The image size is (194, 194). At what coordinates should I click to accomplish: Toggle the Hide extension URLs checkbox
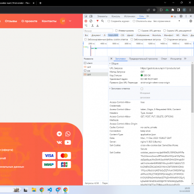click(x=164, y=30)
